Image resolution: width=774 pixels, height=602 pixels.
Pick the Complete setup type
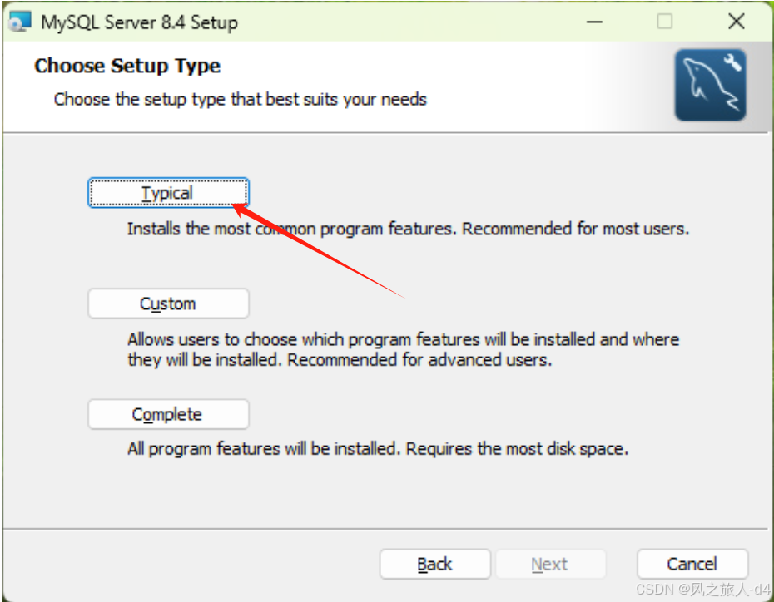(x=168, y=414)
